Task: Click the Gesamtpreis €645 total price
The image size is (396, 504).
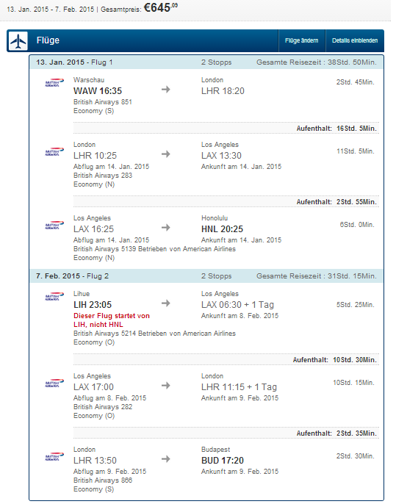Action: click(x=139, y=7)
